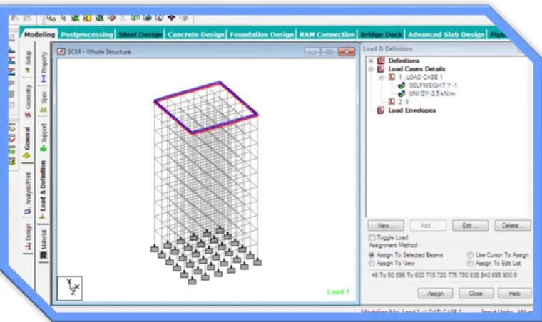Click the Close button in load panel
This screenshot has height=322, width=542.
point(476,294)
